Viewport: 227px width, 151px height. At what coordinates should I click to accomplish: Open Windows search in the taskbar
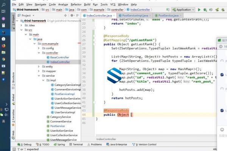(3, 5)
